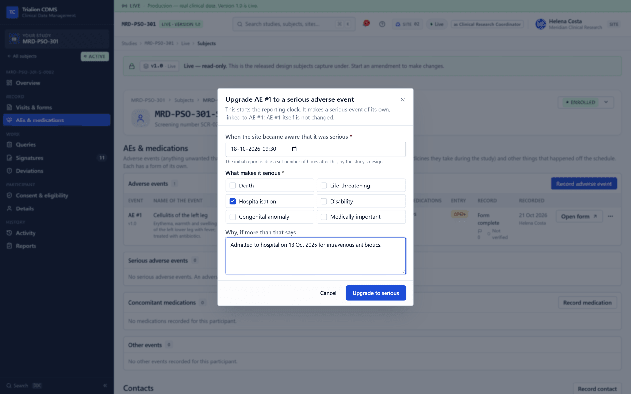Screen dimensions: 631x394
Task: Click the lock icon in read-only banner
Action: 132,66
